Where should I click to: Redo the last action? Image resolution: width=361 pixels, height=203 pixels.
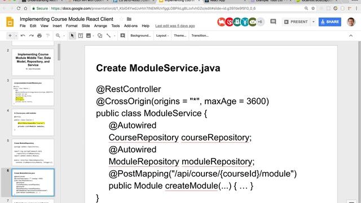[32, 36]
